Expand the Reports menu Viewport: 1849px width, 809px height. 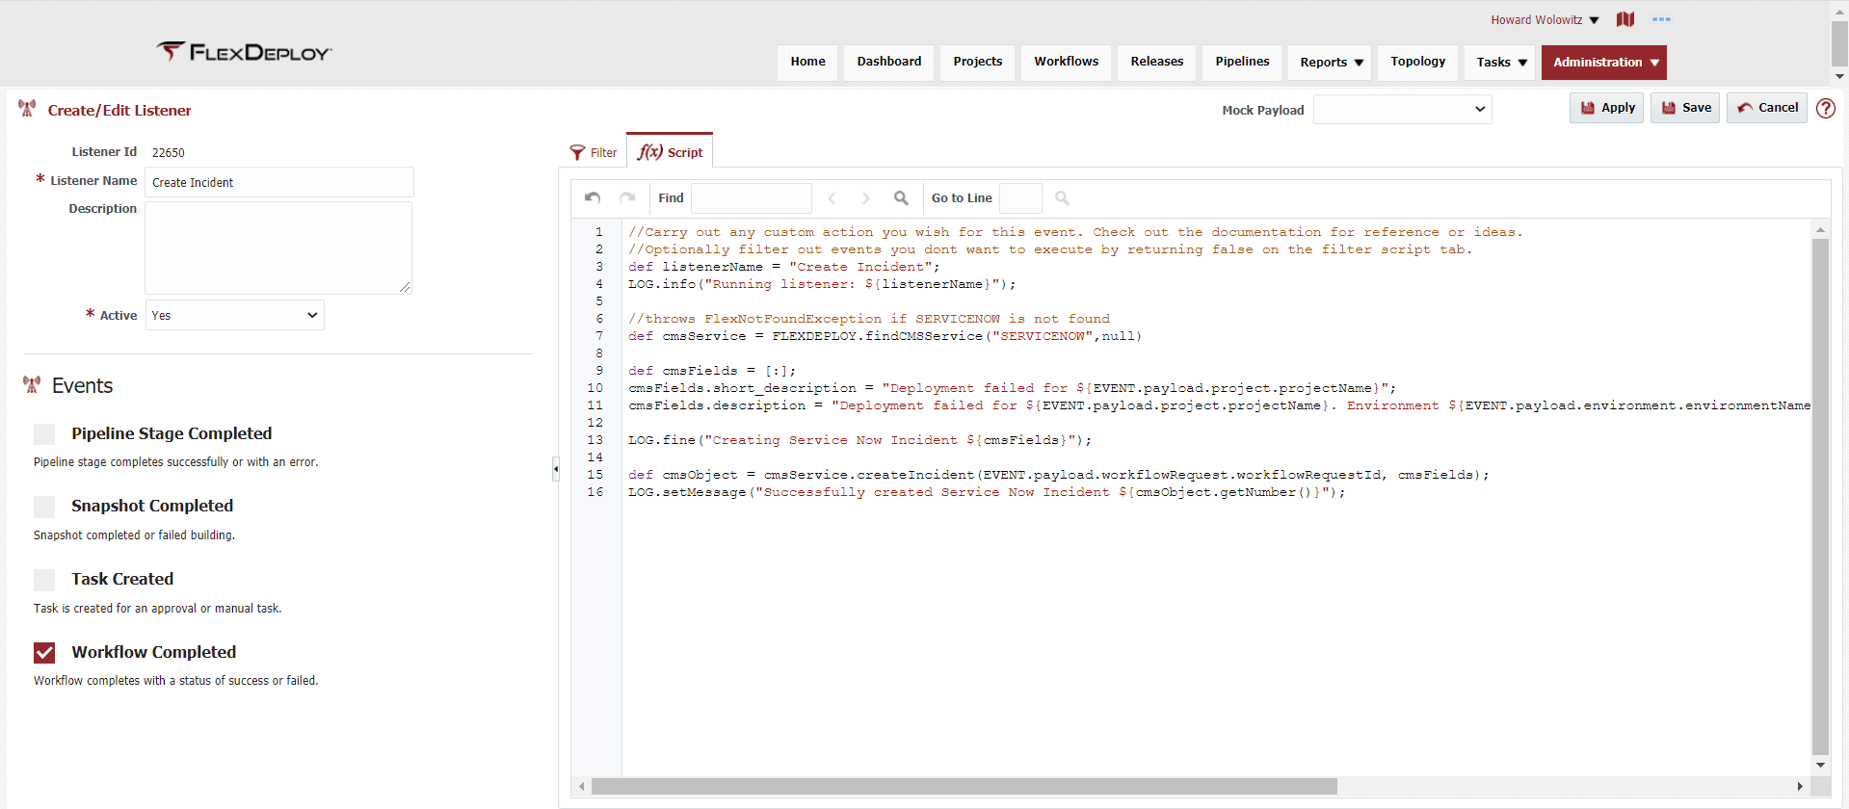(x=1331, y=62)
